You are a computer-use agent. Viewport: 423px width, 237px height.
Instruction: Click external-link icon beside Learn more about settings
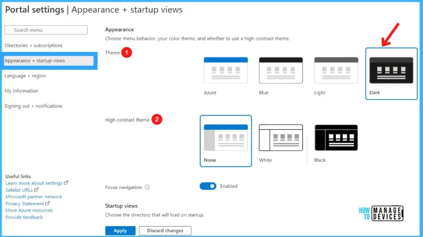(66, 182)
